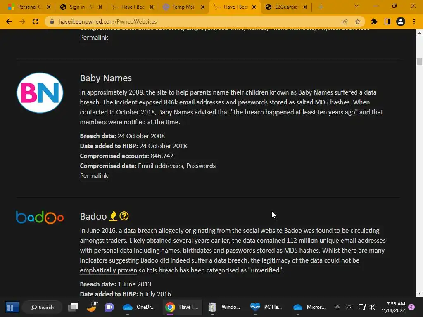Open Task View on the taskbar
The image size is (423, 317).
click(x=73, y=307)
